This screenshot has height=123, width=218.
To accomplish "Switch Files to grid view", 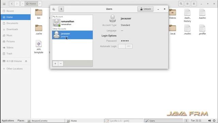I will (x=187, y=4).
